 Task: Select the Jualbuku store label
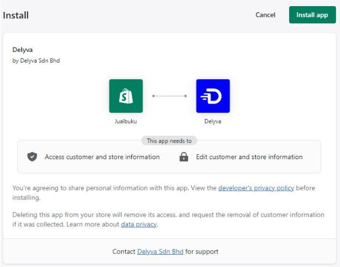(x=126, y=121)
